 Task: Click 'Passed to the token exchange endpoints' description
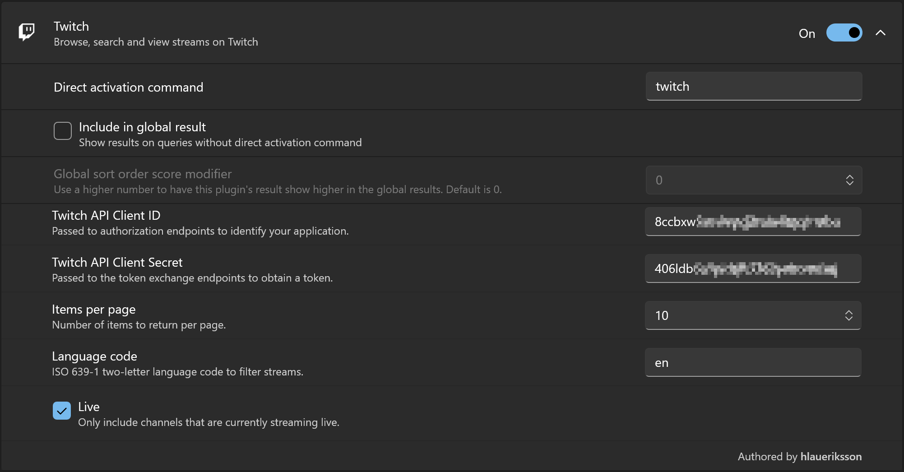click(192, 278)
